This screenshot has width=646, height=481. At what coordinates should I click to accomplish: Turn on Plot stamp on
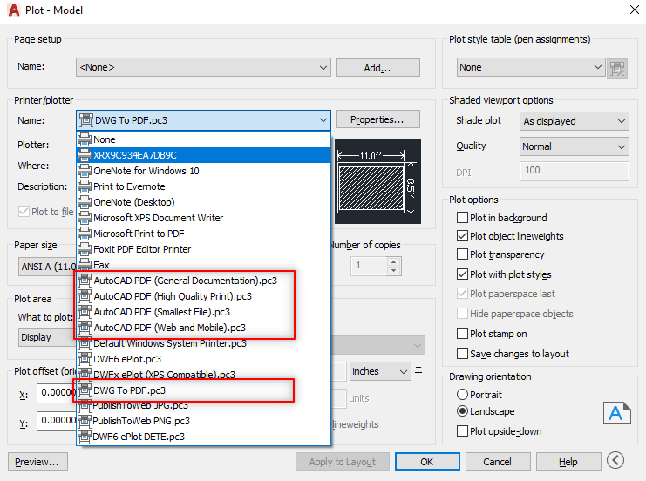[462, 334]
